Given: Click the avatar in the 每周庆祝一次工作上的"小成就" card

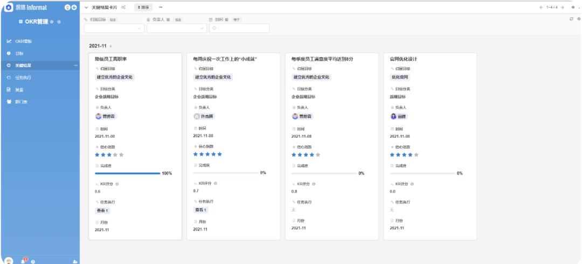Looking at the screenshot, I should (197, 116).
